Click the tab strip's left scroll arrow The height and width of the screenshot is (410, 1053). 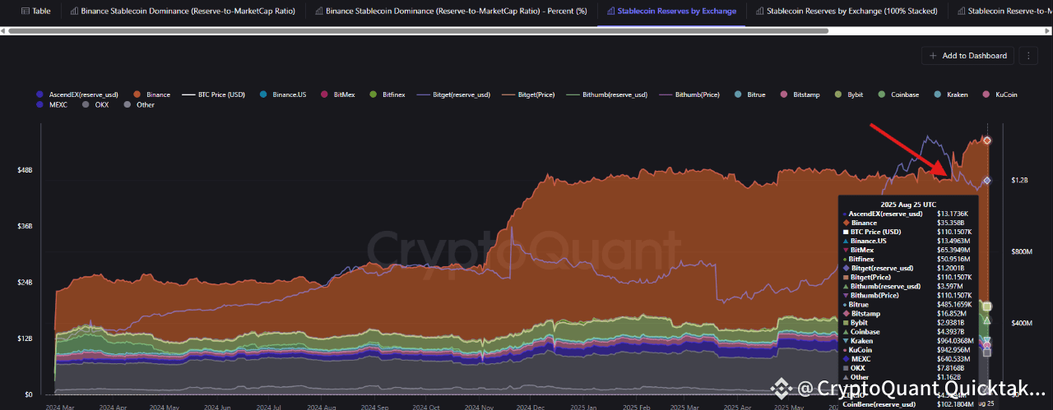coord(5,30)
